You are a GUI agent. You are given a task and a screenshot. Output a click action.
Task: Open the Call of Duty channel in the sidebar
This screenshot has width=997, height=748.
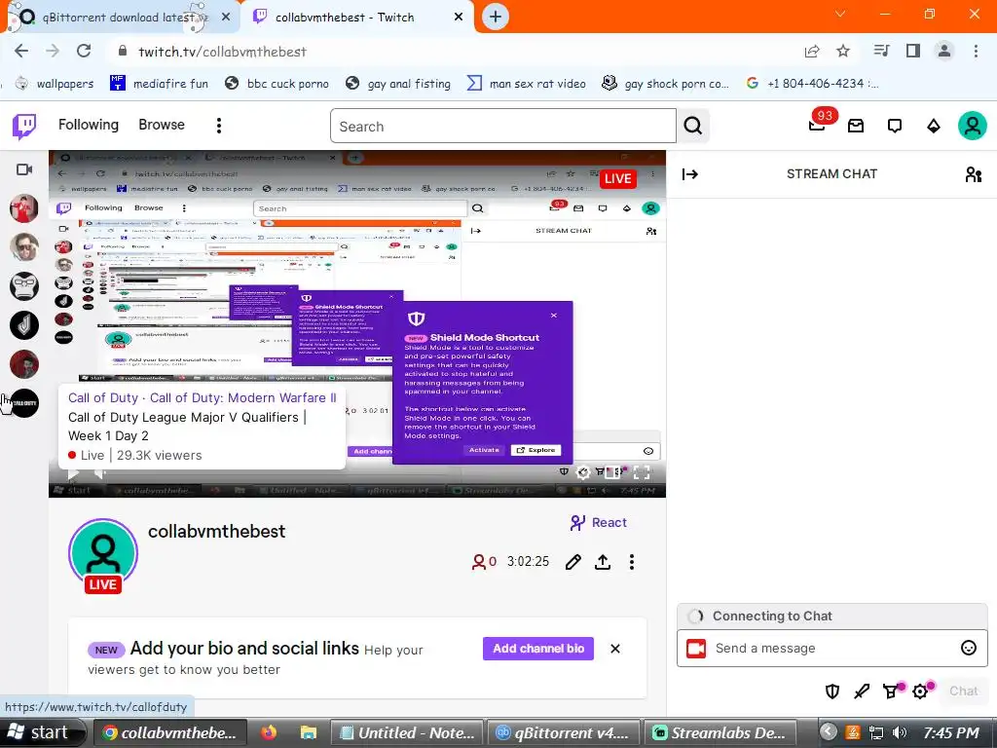pyautogui.click(x=24, y=403)
